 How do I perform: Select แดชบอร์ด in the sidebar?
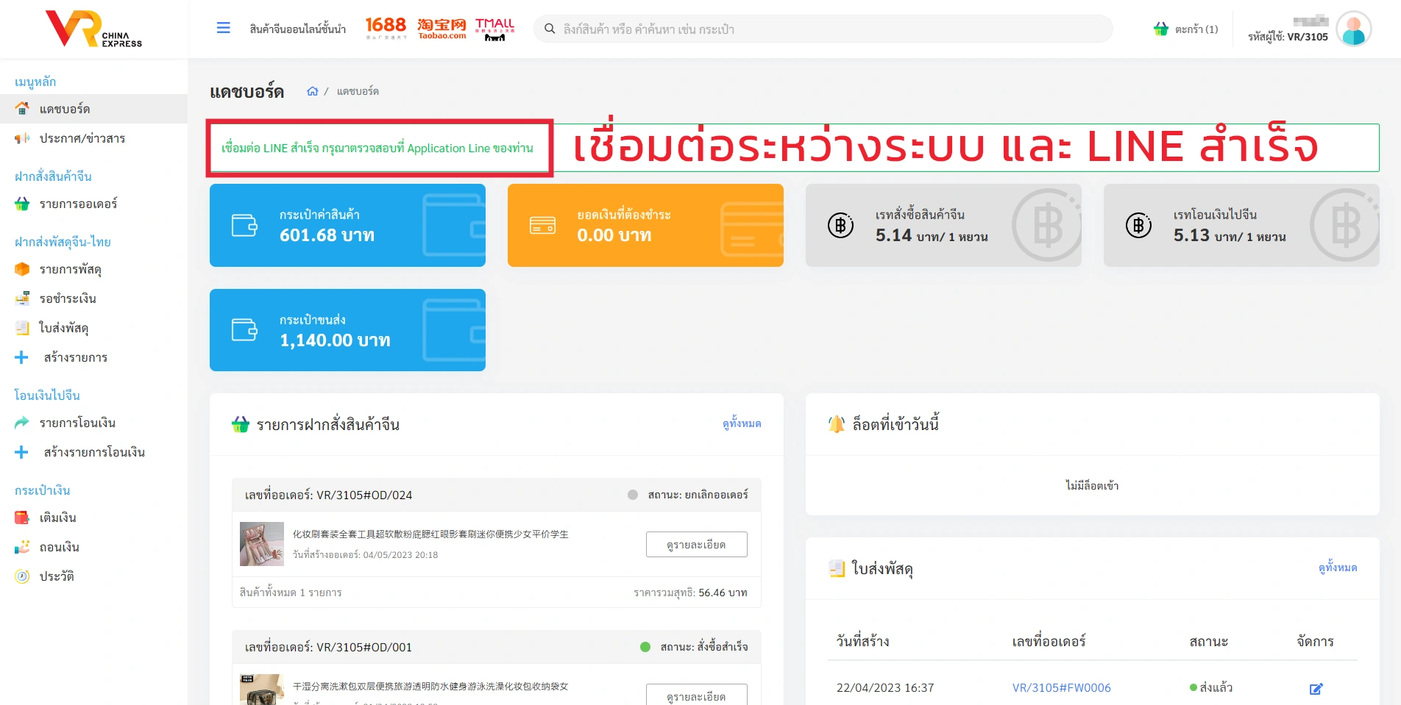tap(65, 109)
